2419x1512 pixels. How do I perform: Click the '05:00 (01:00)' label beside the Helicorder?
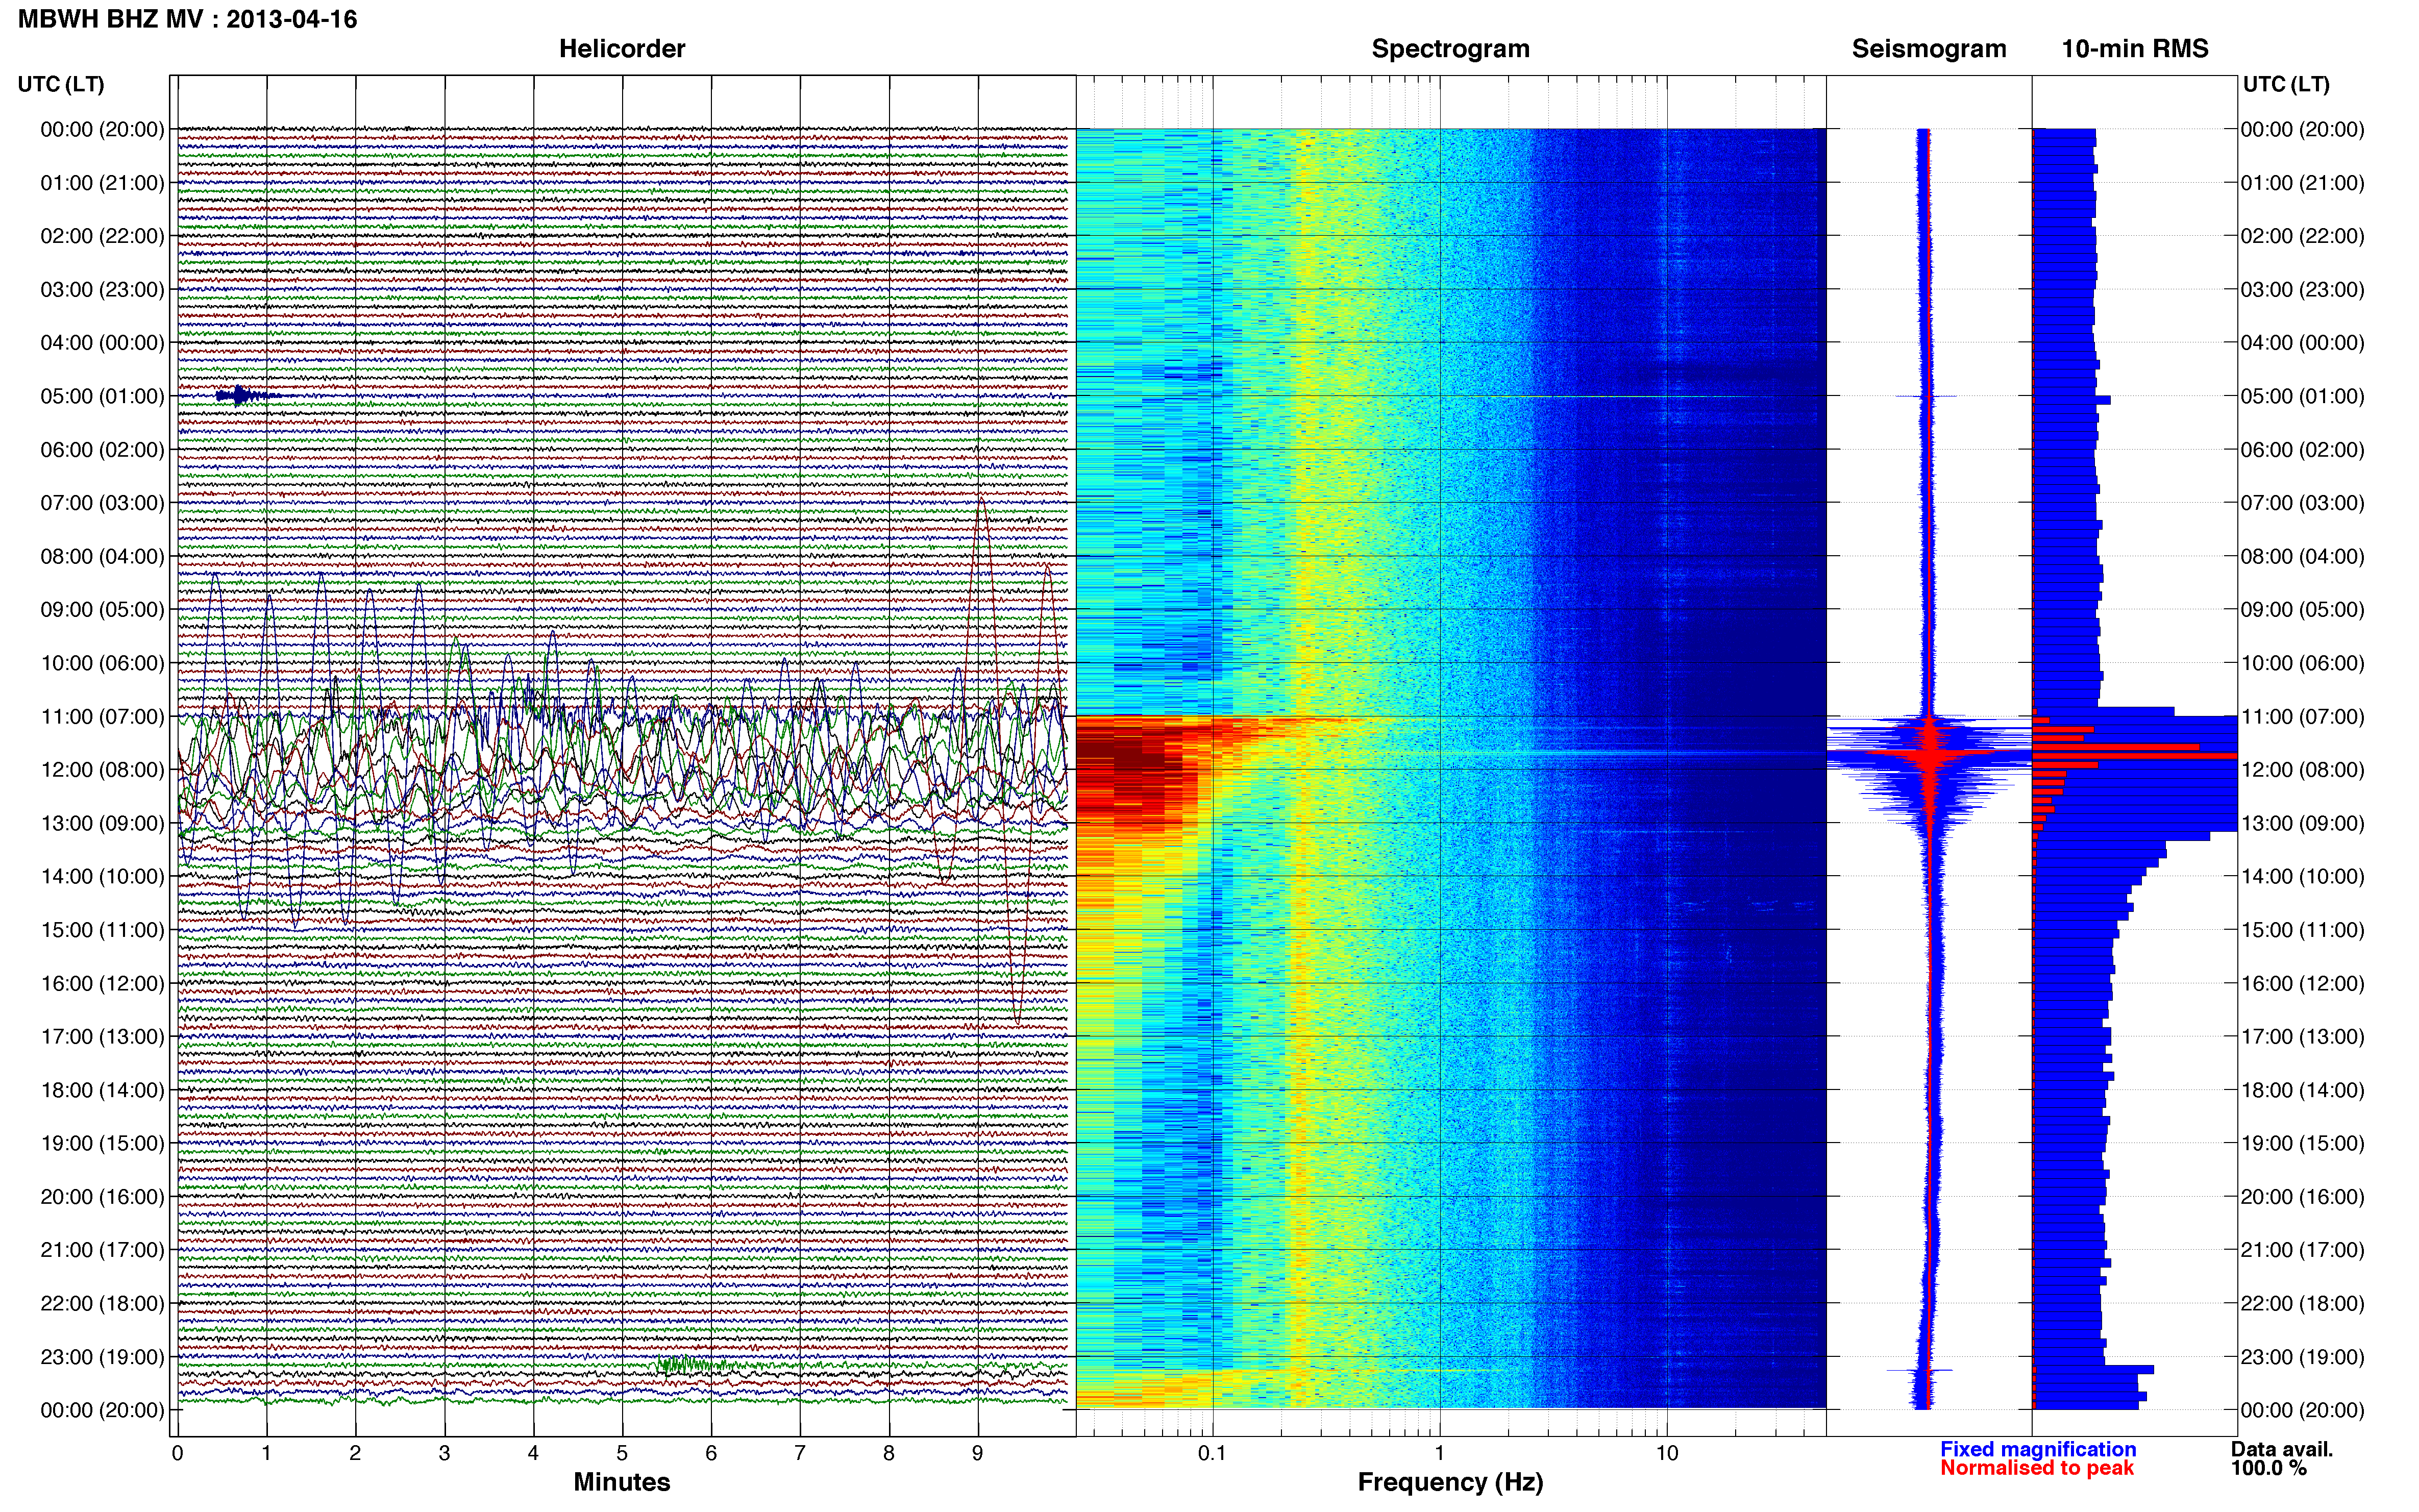(102, 396)
